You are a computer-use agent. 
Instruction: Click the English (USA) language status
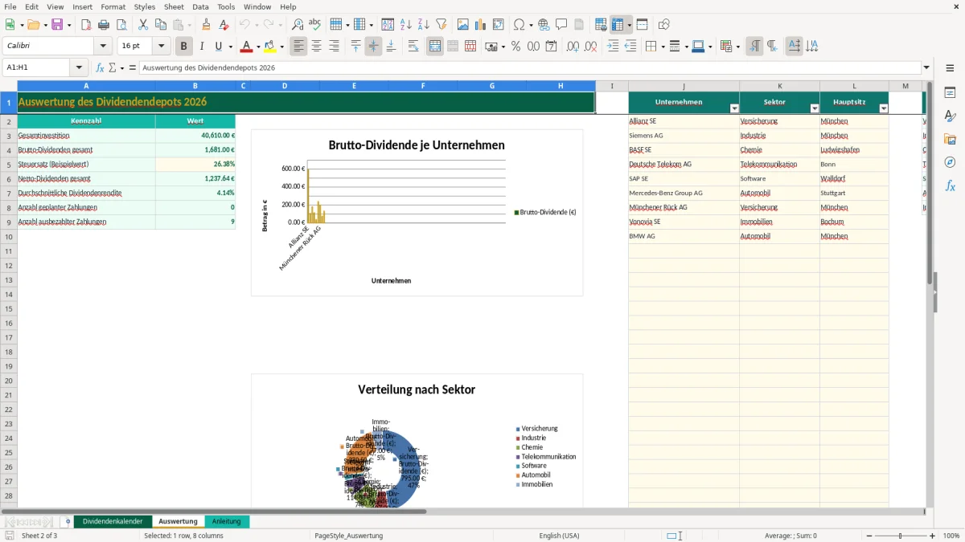(559, 536)
